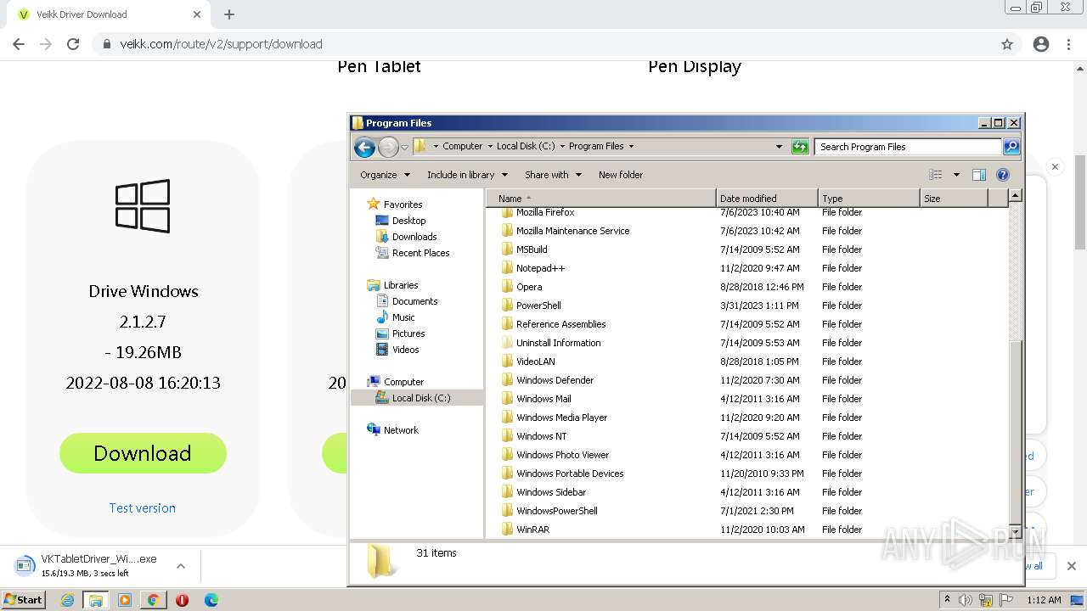Close the Chrome downloads bar
This screenshot has width=1087, height=611.
[1072, 566]
